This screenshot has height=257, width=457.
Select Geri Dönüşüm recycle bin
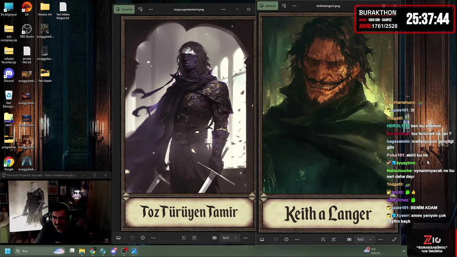[x=9, y=100]
